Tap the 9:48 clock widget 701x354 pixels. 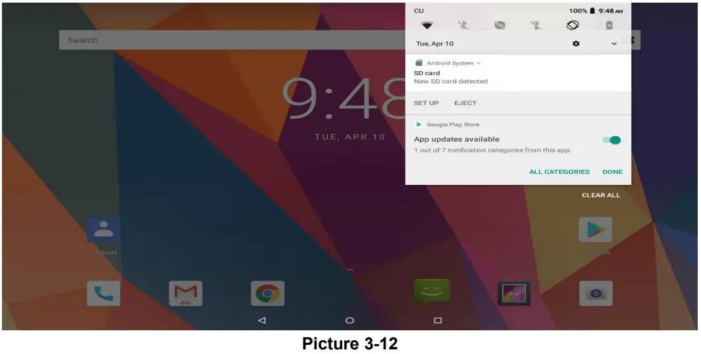click(344, 98)
